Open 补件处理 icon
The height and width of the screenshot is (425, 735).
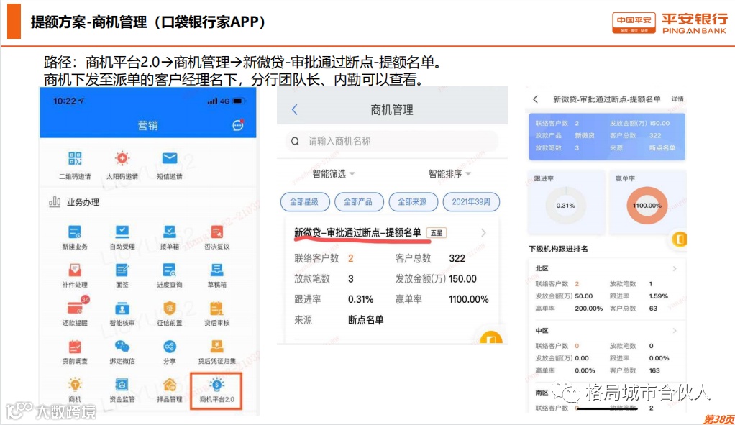coord(75,270)
